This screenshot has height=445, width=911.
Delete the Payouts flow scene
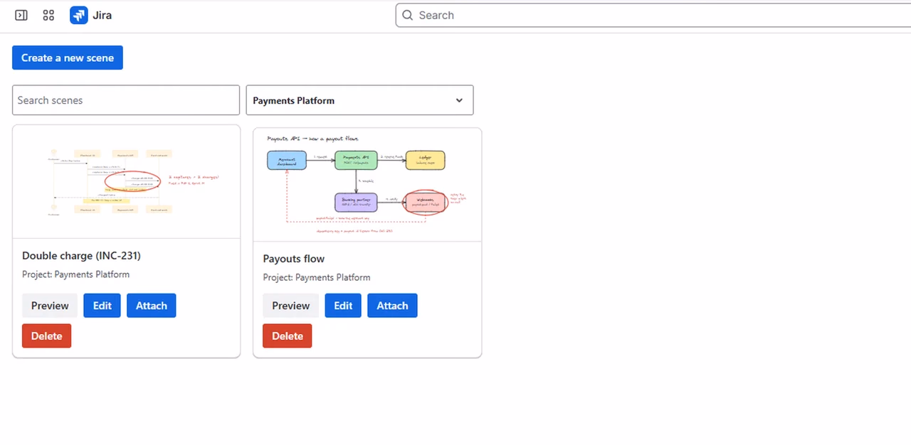coord(288,336)
